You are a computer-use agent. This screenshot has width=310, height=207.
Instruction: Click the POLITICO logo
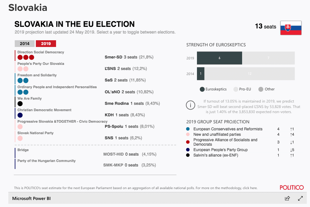coord(291,188)
